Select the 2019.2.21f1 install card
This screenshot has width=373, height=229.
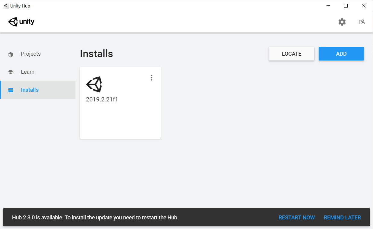pyautogui.click(x=120, y=103)
